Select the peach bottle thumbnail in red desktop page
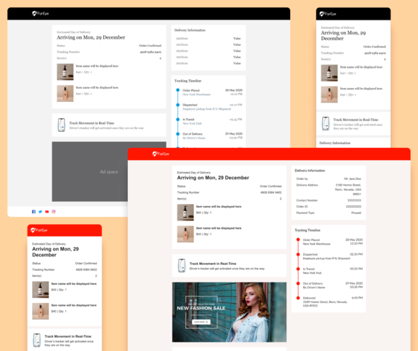The image size is (418, 351). 185,234
